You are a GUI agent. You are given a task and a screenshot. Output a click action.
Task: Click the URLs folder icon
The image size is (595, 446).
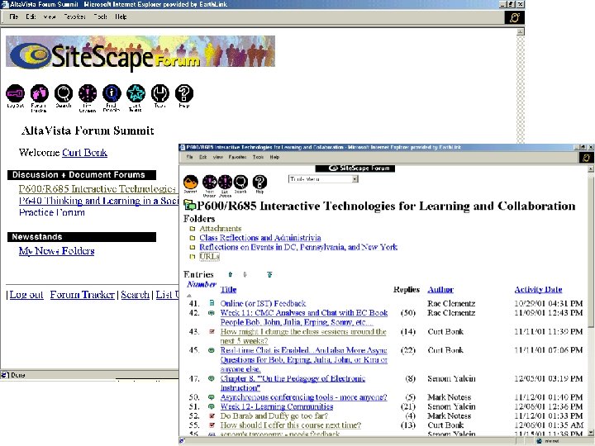pos(193,257)
